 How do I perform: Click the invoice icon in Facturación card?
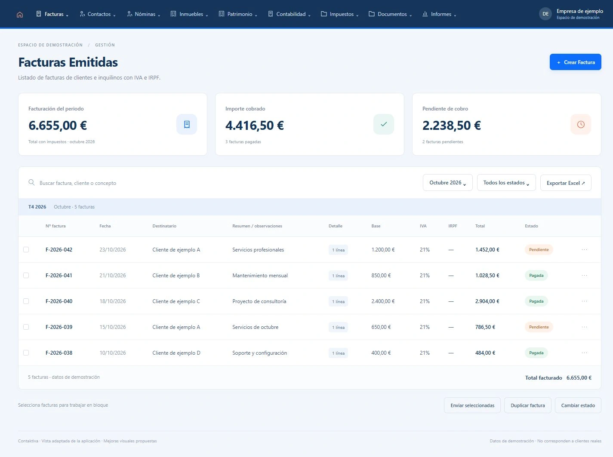[x=187, y=124]
